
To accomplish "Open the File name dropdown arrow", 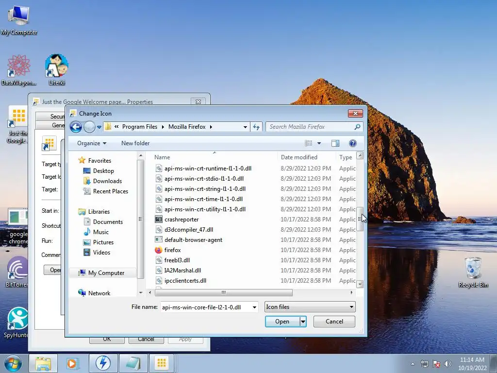I will coord(254,307).
